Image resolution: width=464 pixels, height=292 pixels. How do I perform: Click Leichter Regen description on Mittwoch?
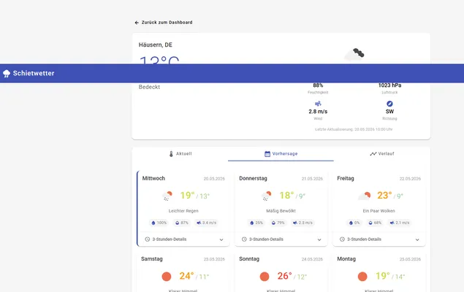point(183,211)
